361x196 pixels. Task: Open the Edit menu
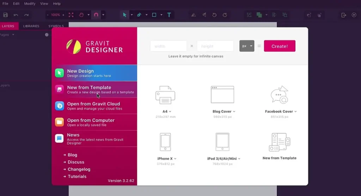point(16,4)
